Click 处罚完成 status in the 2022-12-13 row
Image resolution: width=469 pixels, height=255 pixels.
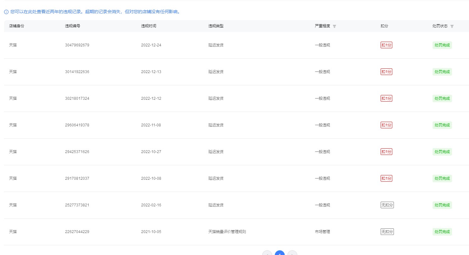pos(442,72)
